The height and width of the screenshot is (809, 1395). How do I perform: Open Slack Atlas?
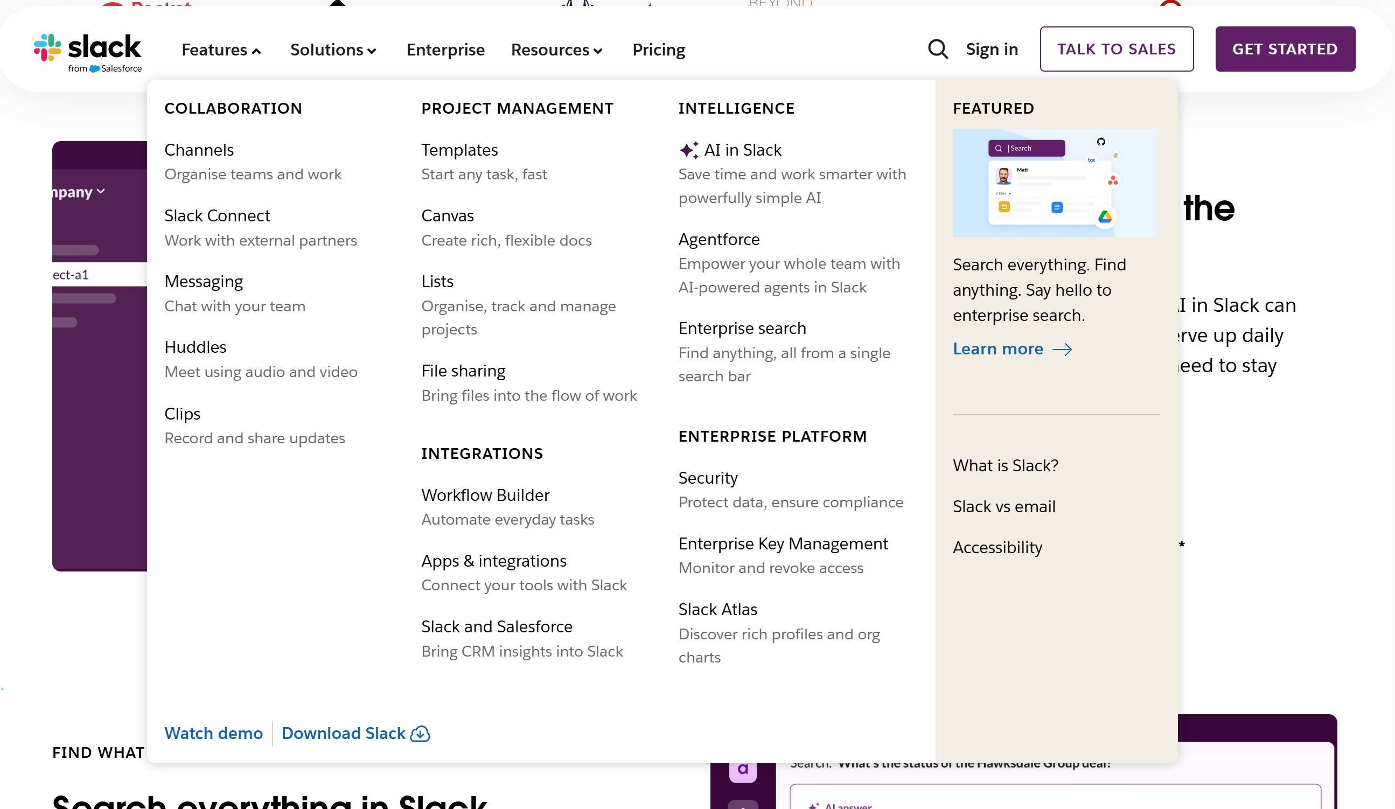coord(718,609)
